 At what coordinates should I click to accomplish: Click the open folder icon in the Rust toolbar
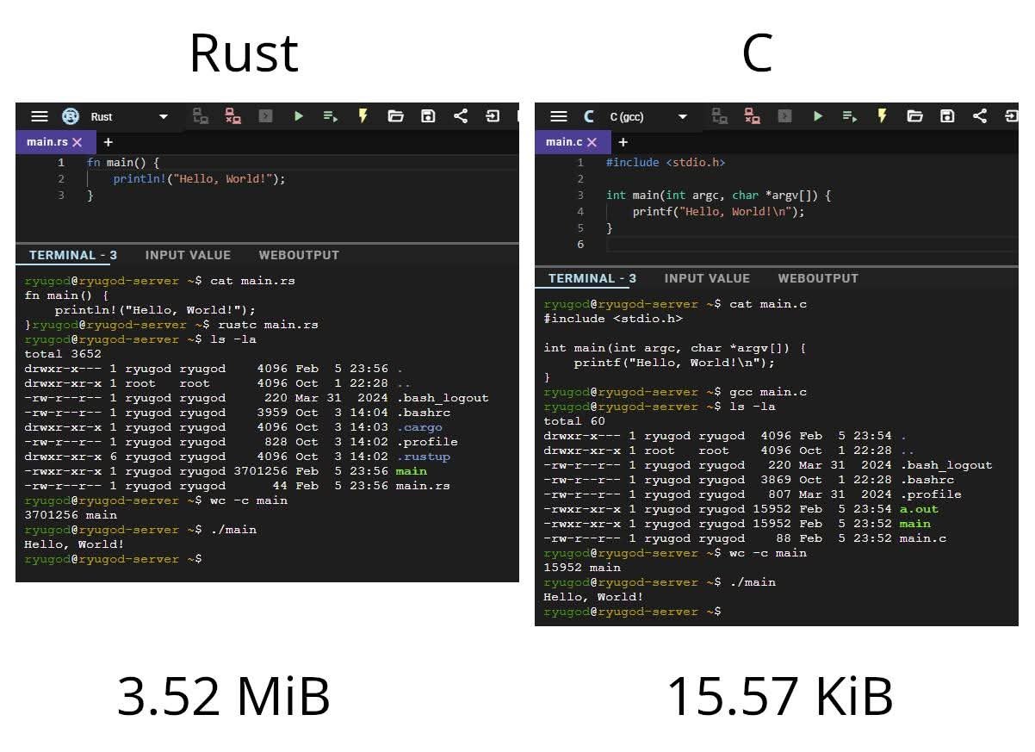point(395,116)
